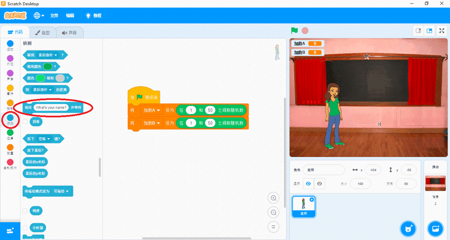Tick the 响度 checkbox

click(x=25, y=211)
